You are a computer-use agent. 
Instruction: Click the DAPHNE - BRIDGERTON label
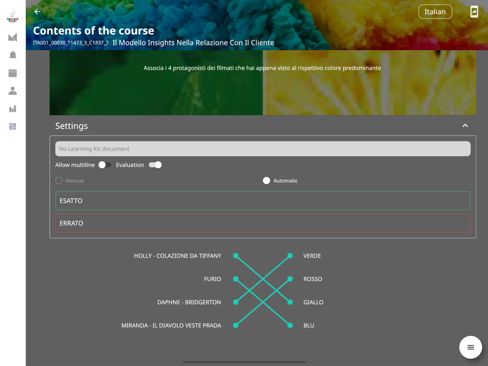tap(189, 302)
